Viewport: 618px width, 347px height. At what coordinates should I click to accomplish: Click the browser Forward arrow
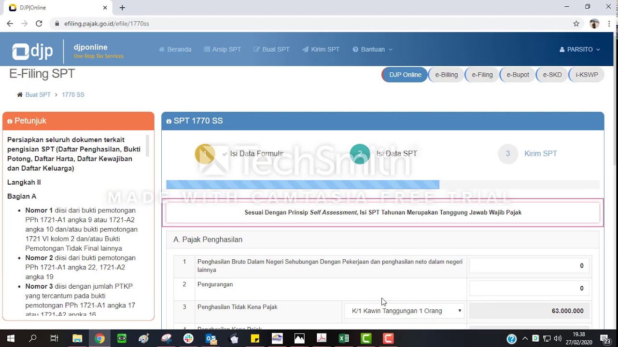25,24
